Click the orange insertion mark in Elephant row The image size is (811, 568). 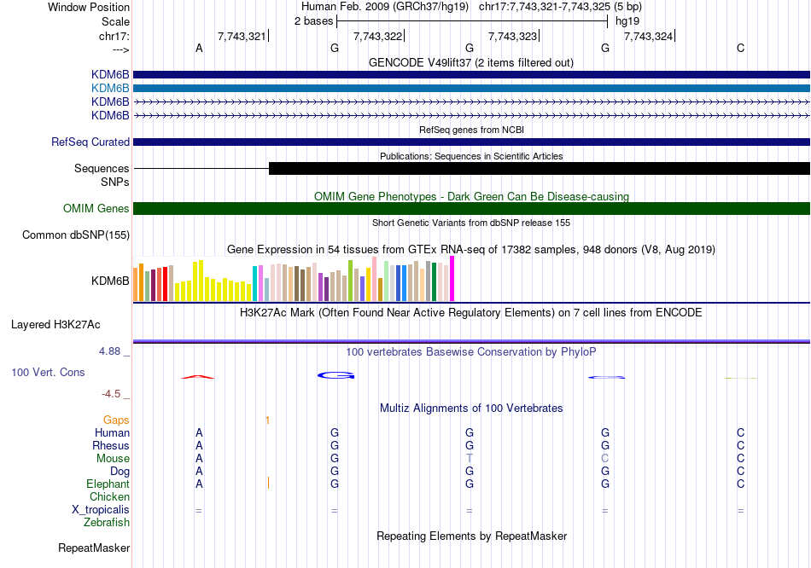point(268,484)
